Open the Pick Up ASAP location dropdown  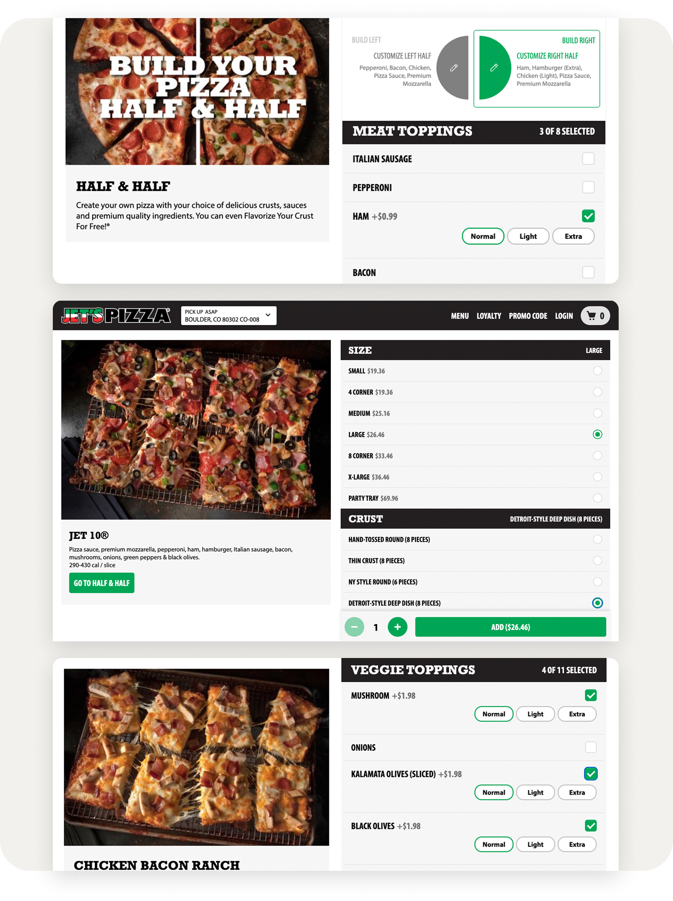pos(228,316)
